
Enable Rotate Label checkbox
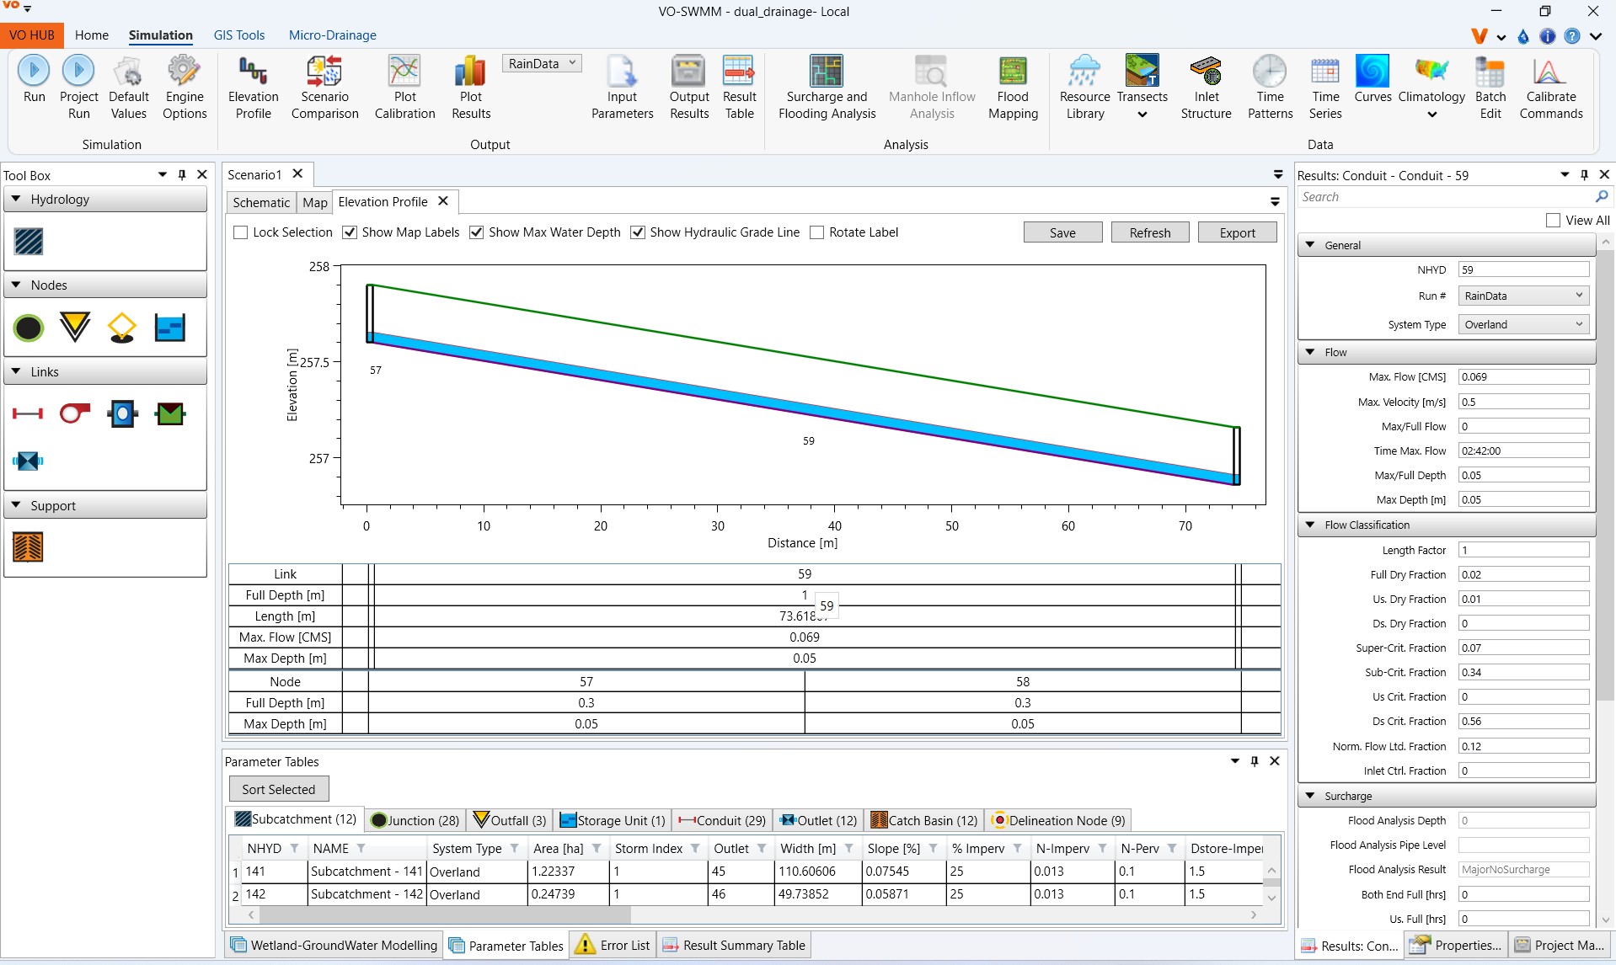click(x=816, y=232)
